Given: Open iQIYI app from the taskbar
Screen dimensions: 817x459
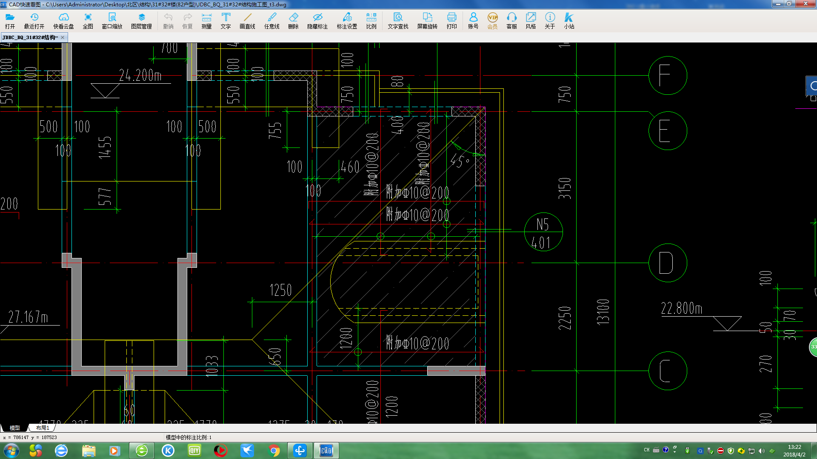Looking at the screenshot, I should coord(194,450).
